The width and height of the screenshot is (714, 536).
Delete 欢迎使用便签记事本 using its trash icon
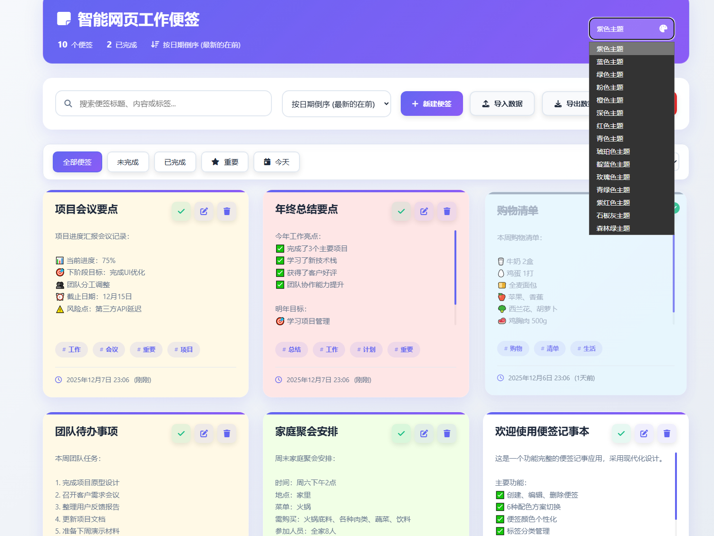click(x=666, y=433)
